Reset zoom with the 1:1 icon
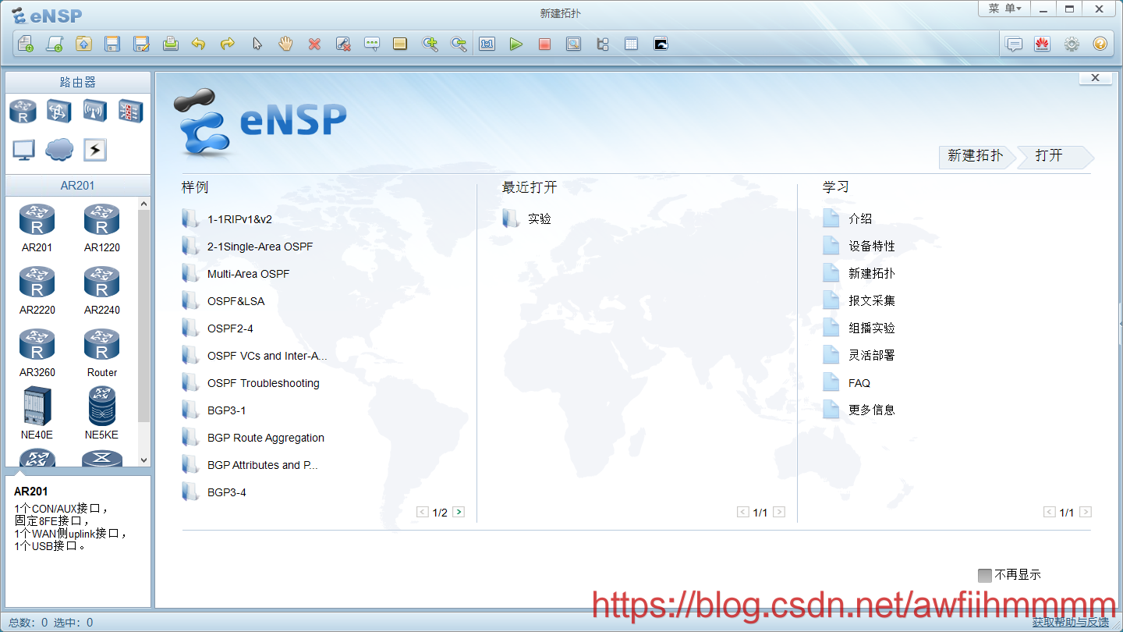 tap(487, 44)
